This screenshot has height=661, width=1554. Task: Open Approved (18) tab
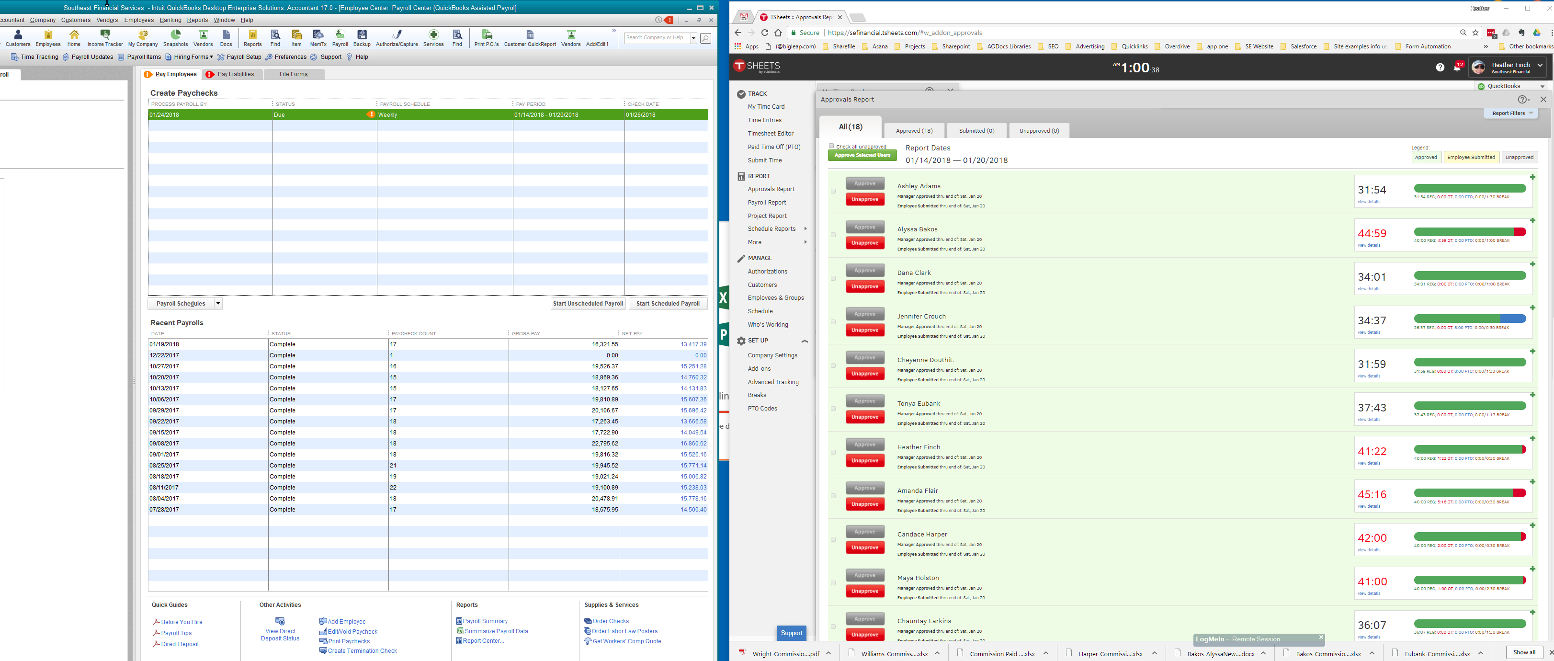[914, 130]
